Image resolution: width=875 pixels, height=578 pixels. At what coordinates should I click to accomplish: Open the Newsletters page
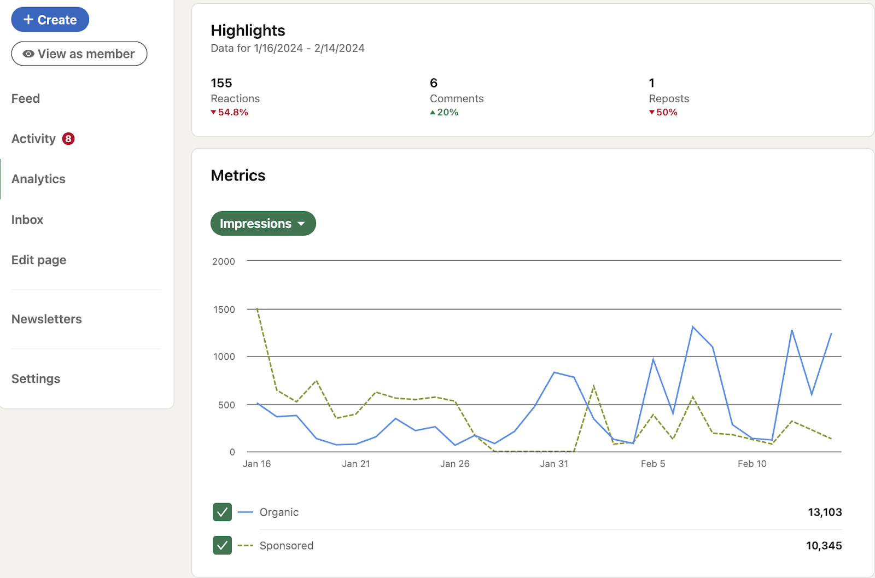pyautogui.click(x=46, y=319)
